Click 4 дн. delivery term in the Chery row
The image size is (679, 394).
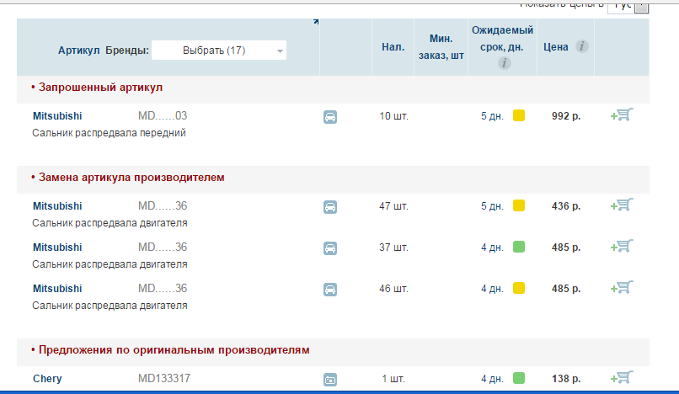pos(492,378)
